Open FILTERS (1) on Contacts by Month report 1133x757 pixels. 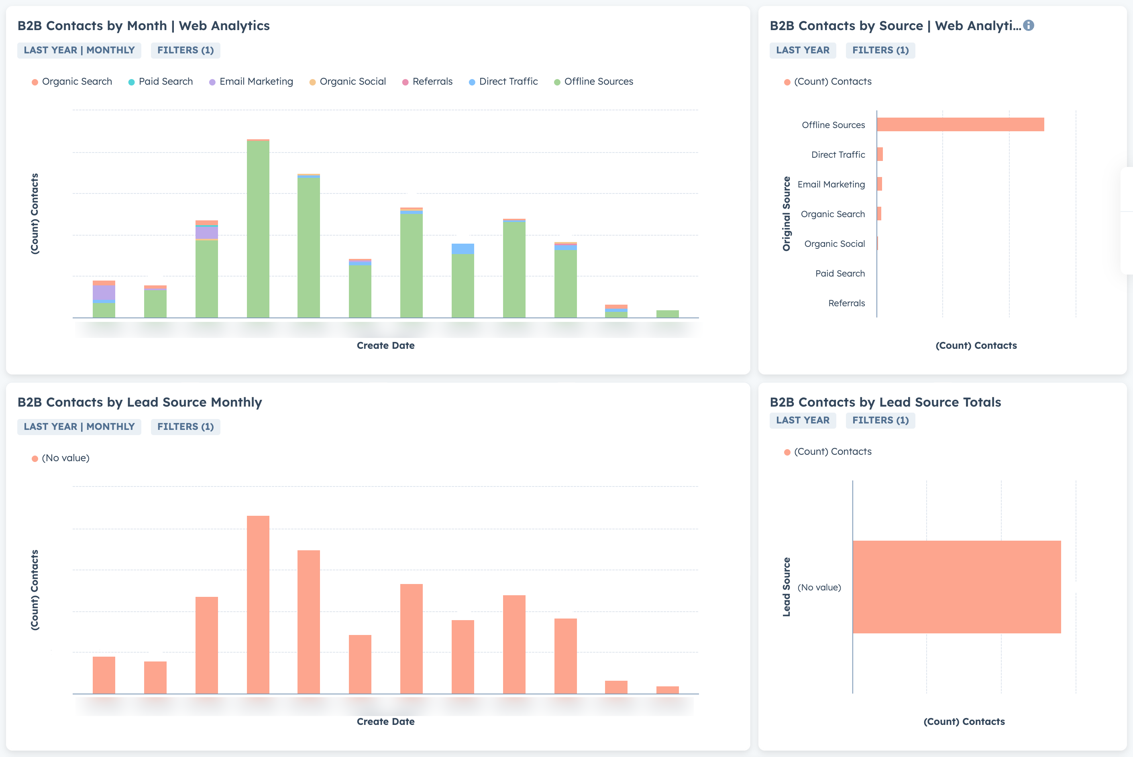185,50
